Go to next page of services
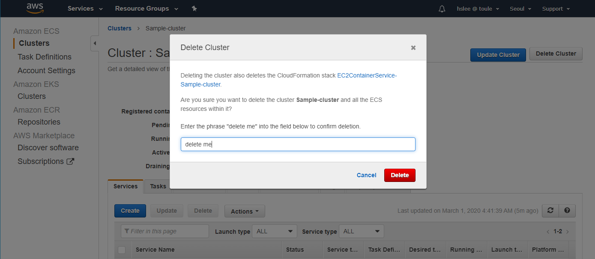 click(x=568, y=232)
